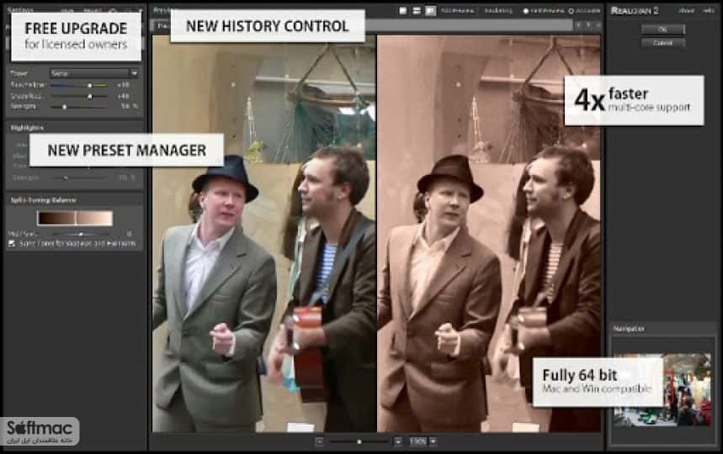
Task: Click the Navigator thumbnail image
Action: tap(662, 389)
